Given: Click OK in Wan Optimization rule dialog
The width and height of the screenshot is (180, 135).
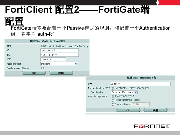Looking at the screenshot, I should (x=34, y=73).
